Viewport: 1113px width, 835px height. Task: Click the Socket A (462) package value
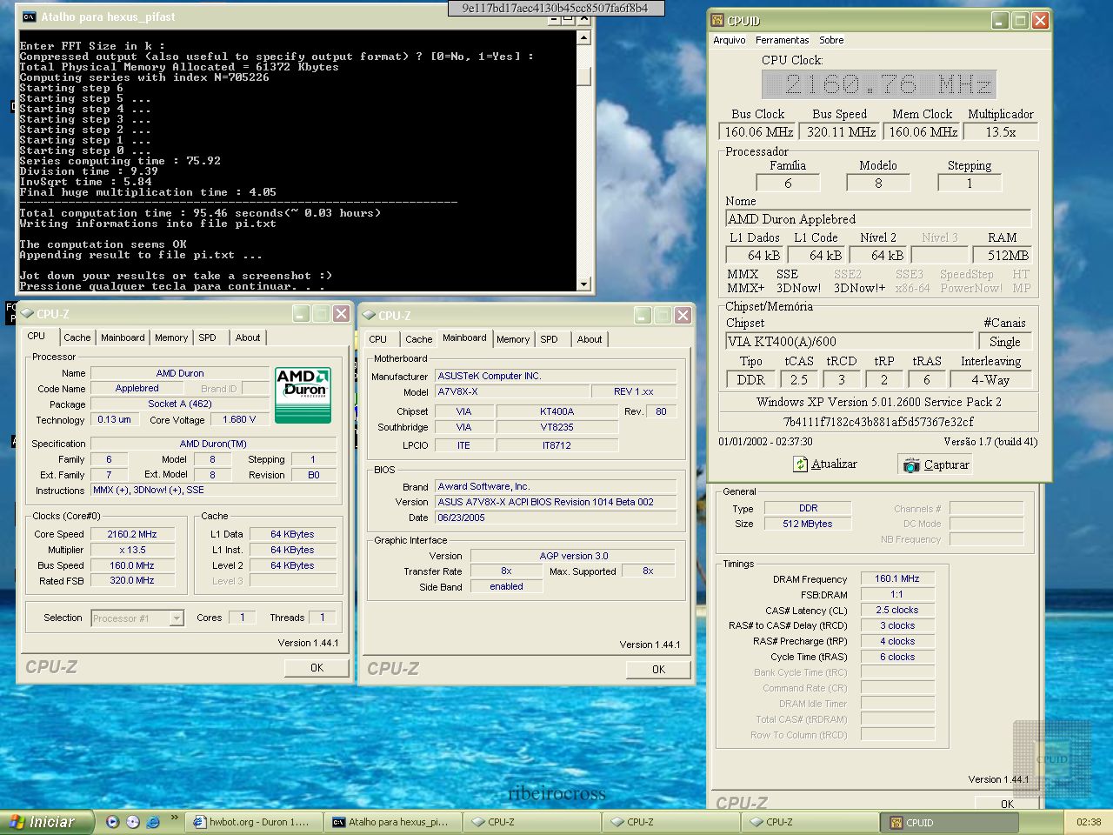coord(179,404)
